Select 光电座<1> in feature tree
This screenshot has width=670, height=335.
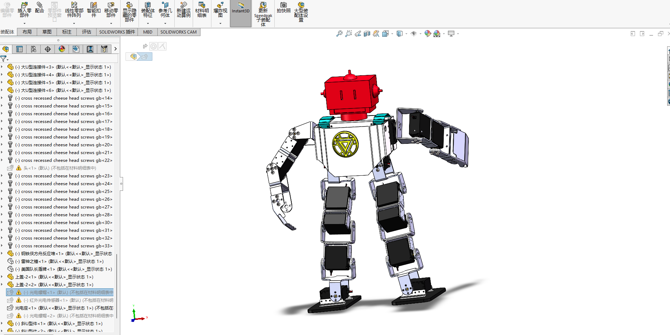60,308
